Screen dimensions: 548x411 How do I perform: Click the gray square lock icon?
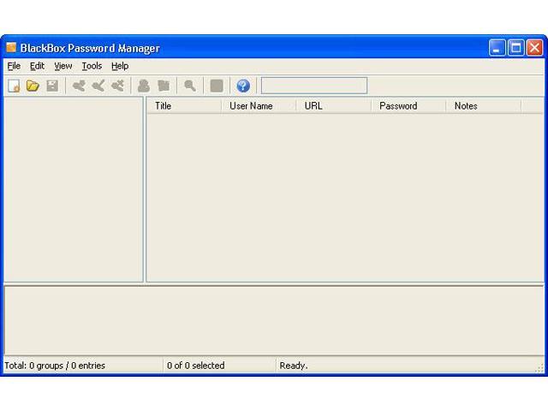tap(217, 86)
